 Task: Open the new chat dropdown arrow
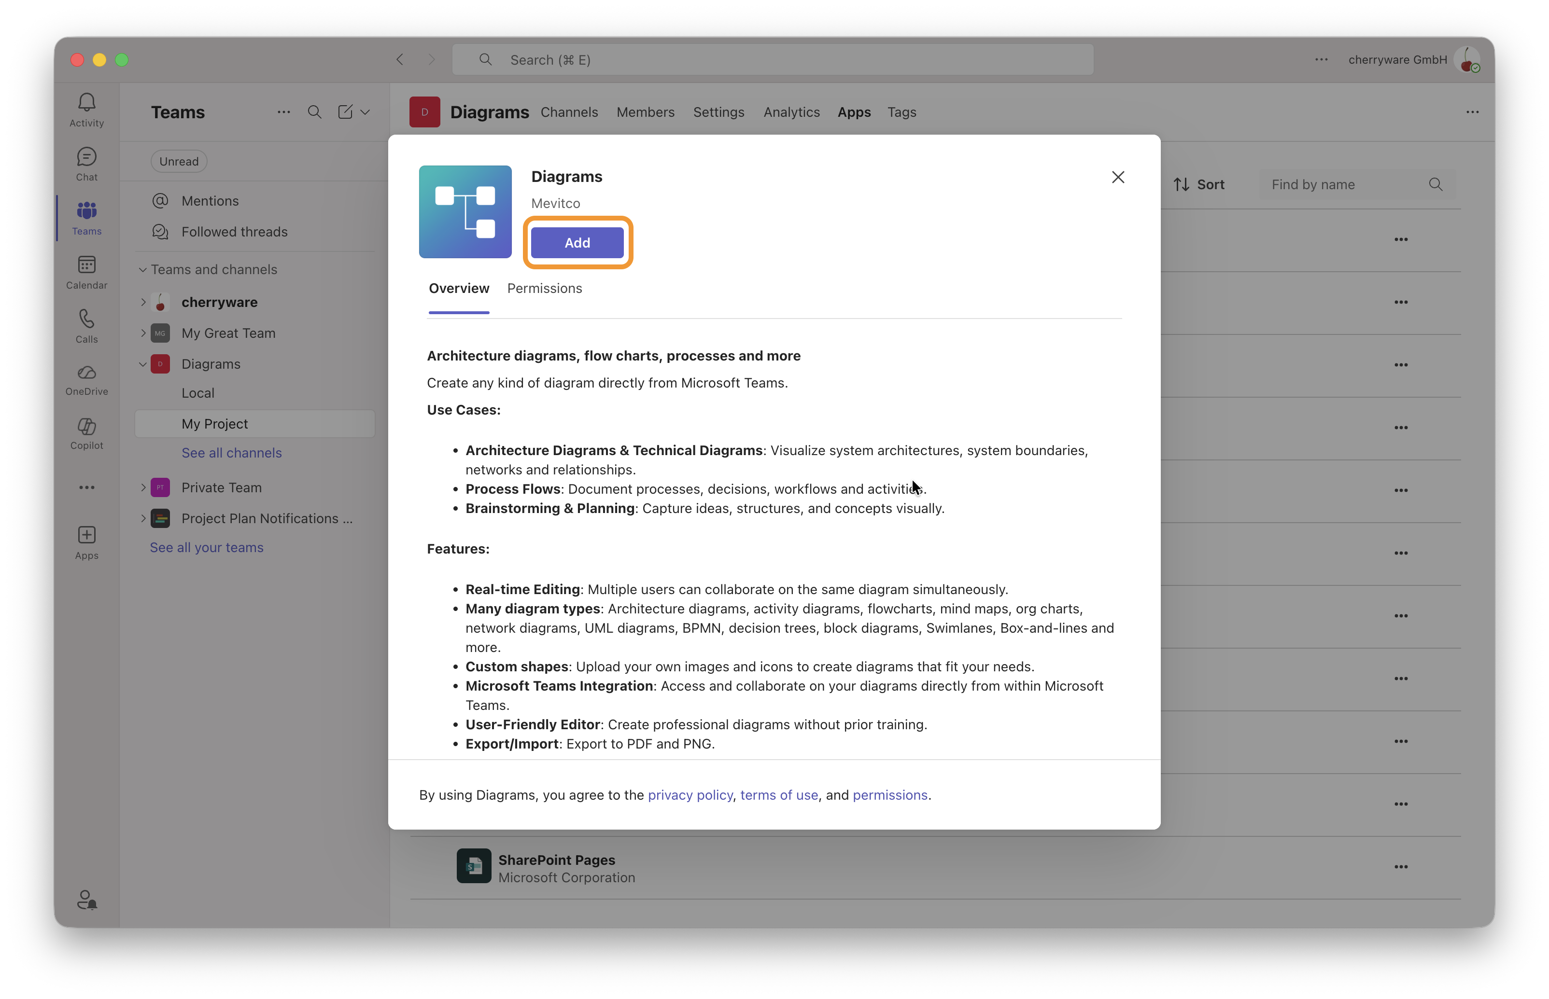366,111
